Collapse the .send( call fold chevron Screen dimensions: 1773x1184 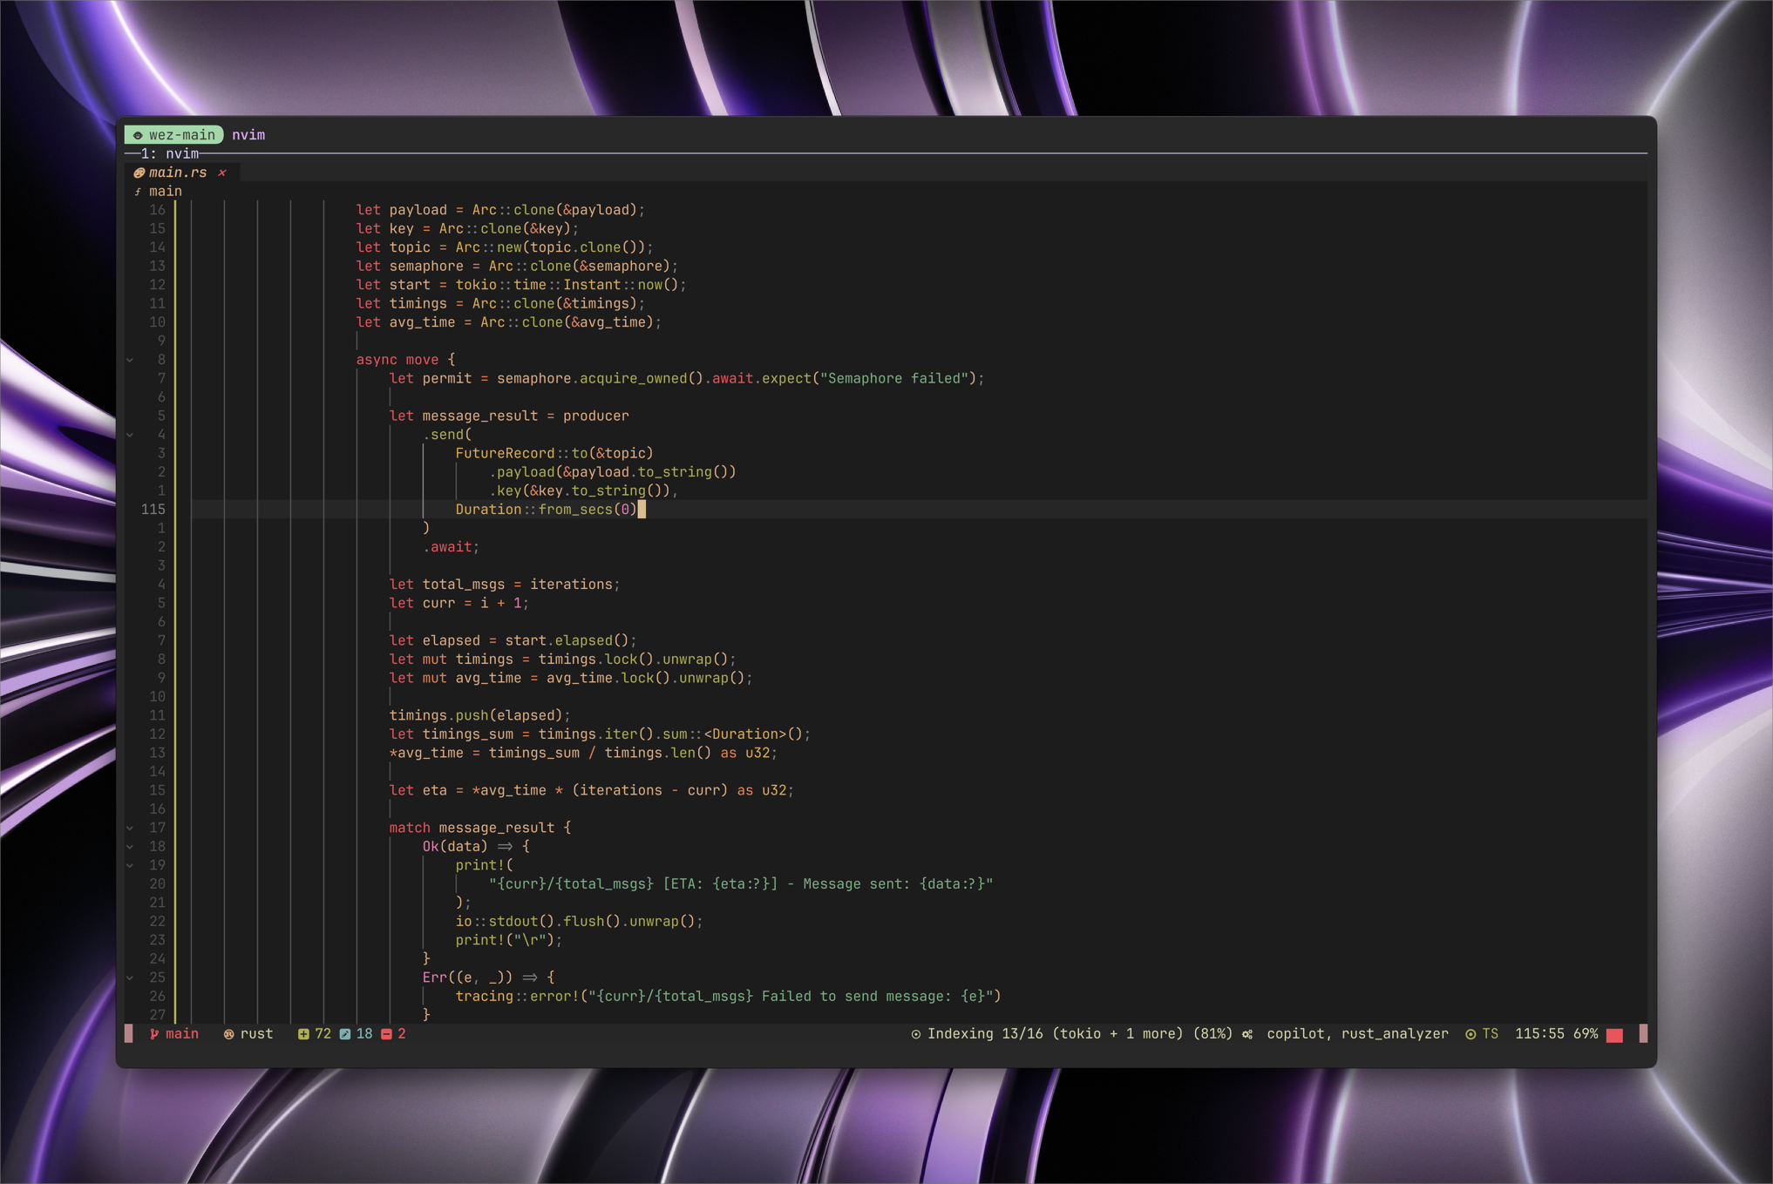[130, 435]
